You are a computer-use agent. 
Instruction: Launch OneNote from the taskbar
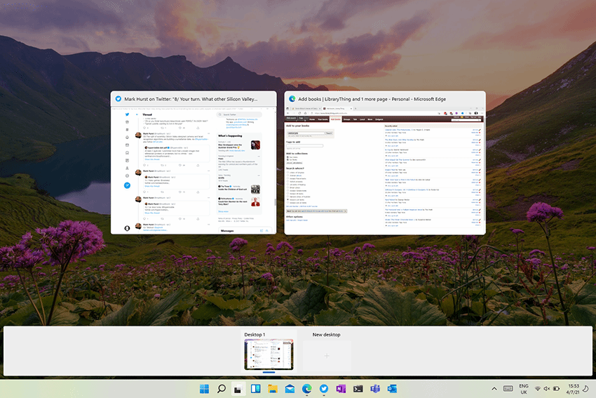pyautogui.click(x=341, y=388)
